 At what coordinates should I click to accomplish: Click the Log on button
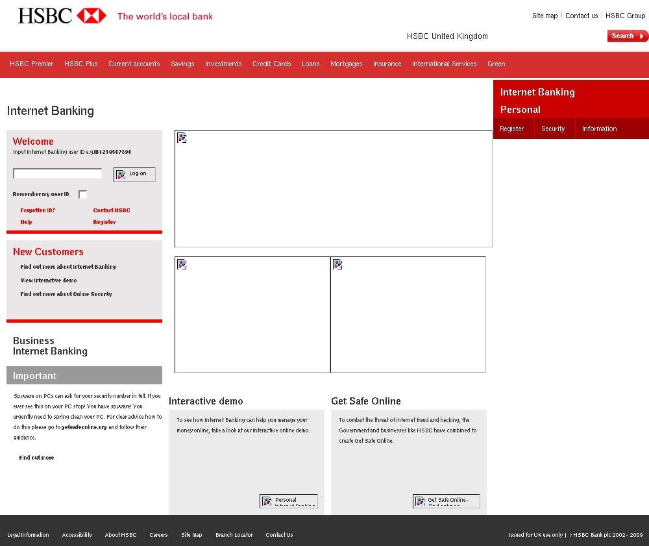(134, 174)
